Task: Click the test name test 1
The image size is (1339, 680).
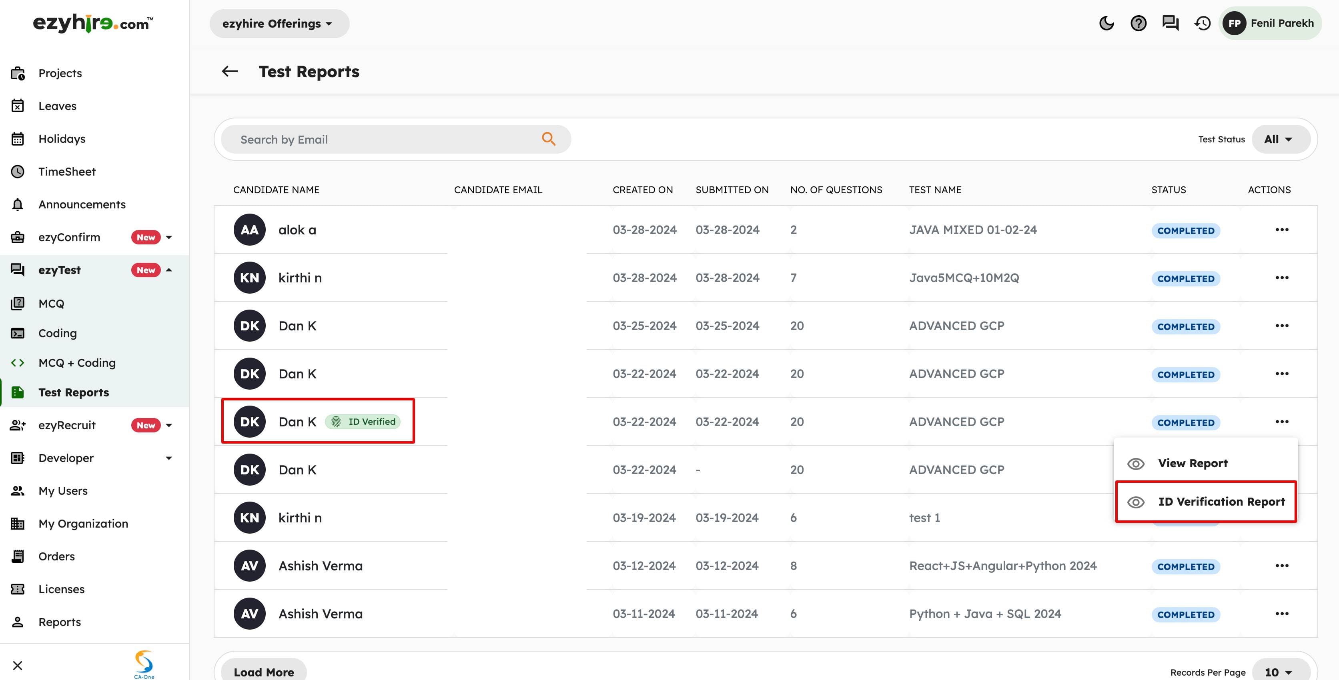Action: (x=924, y=518)
